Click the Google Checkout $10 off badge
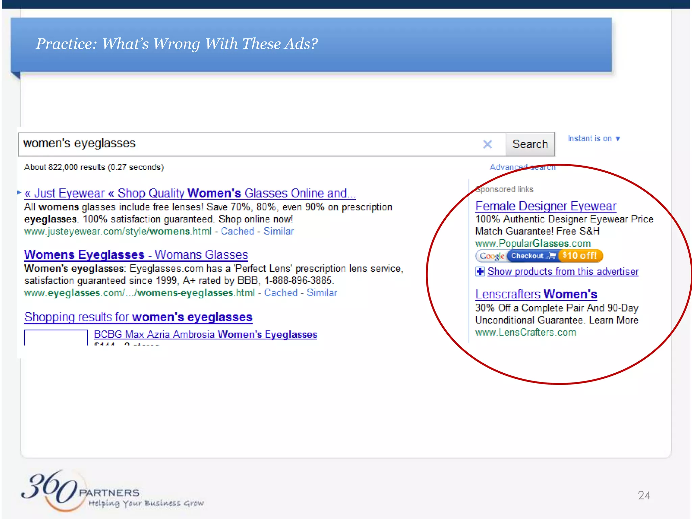Viewport: 692px width, 519px height. [x=539, y=256]
